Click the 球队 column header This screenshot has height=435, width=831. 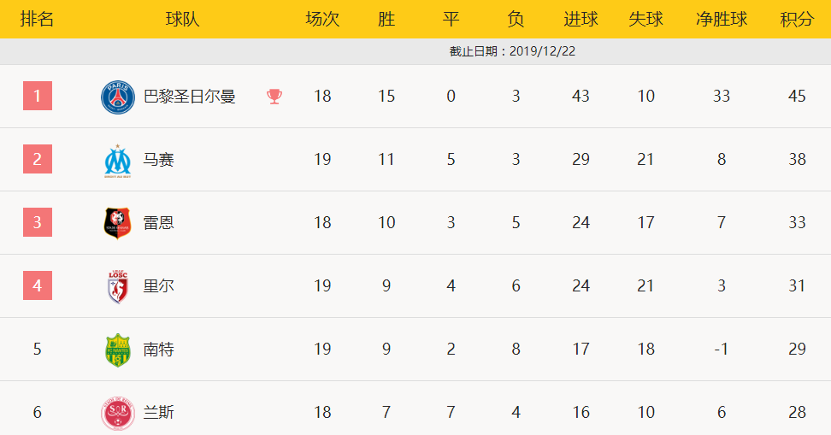tap(182, 20)
